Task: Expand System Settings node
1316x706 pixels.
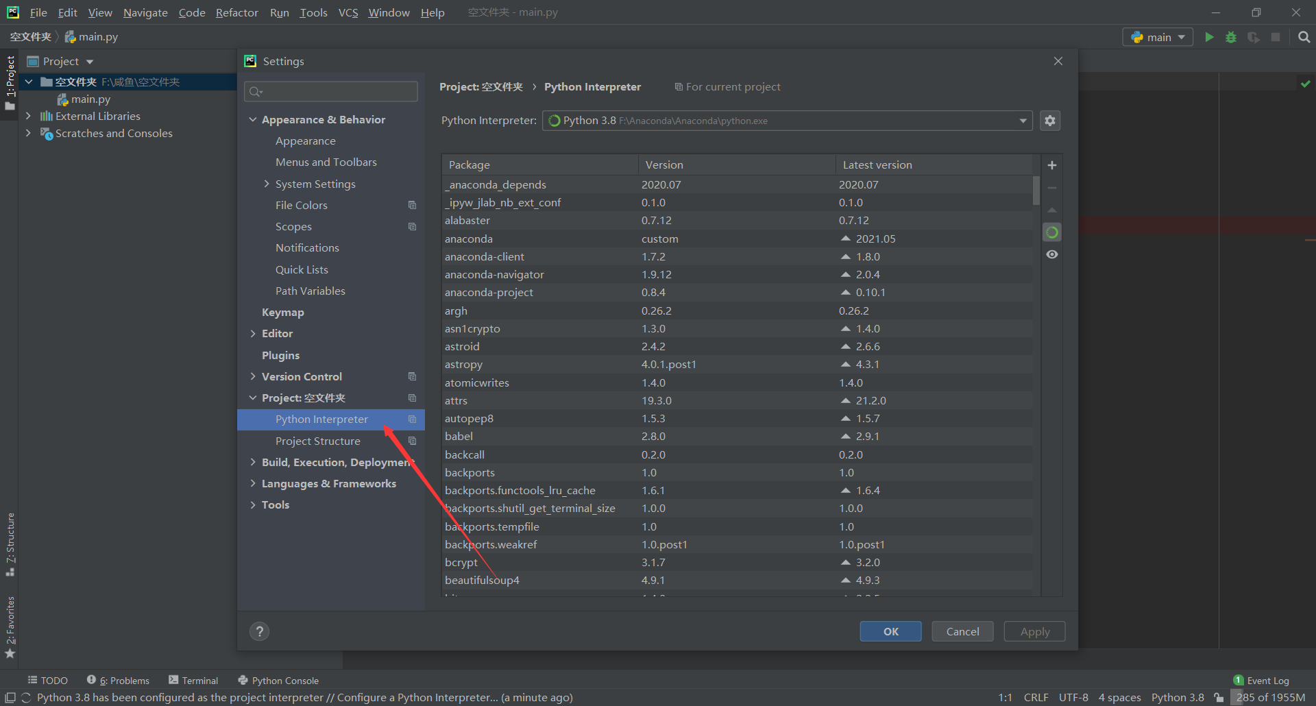Action: (x=267, y=184)
